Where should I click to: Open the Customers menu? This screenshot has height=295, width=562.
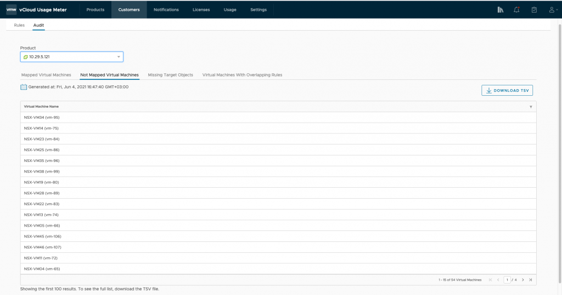coord(129,10)
